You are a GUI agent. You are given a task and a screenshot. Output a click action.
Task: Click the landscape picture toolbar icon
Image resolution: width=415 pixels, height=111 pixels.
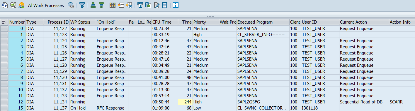pos(21,5)
